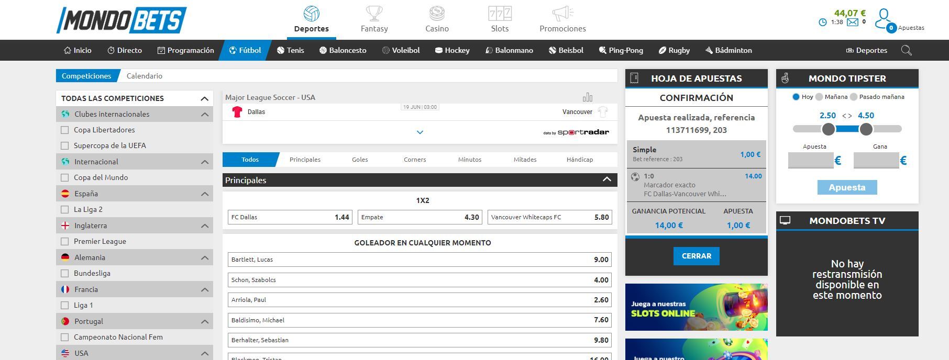The width and height of the screenshot is (949, 360).
Task: Select Bádminton in the sports bar
Action: (x=729, y=50)
